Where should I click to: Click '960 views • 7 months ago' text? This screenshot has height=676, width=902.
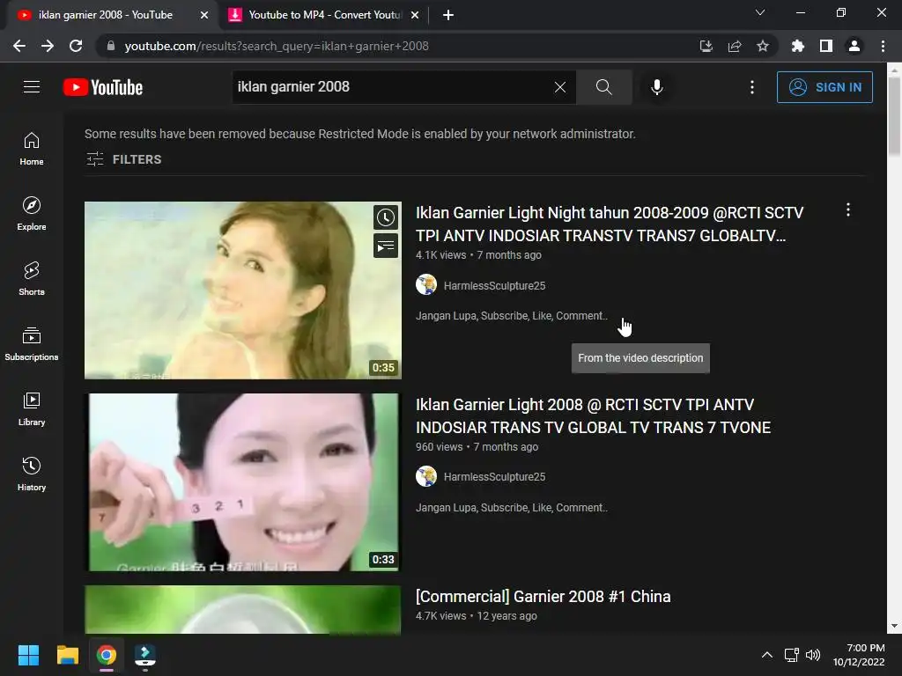pos(477,446)
